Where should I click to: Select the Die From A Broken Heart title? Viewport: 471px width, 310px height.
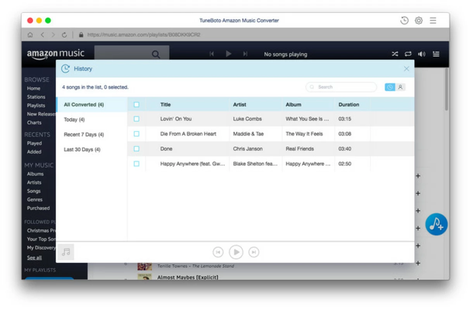188,134
